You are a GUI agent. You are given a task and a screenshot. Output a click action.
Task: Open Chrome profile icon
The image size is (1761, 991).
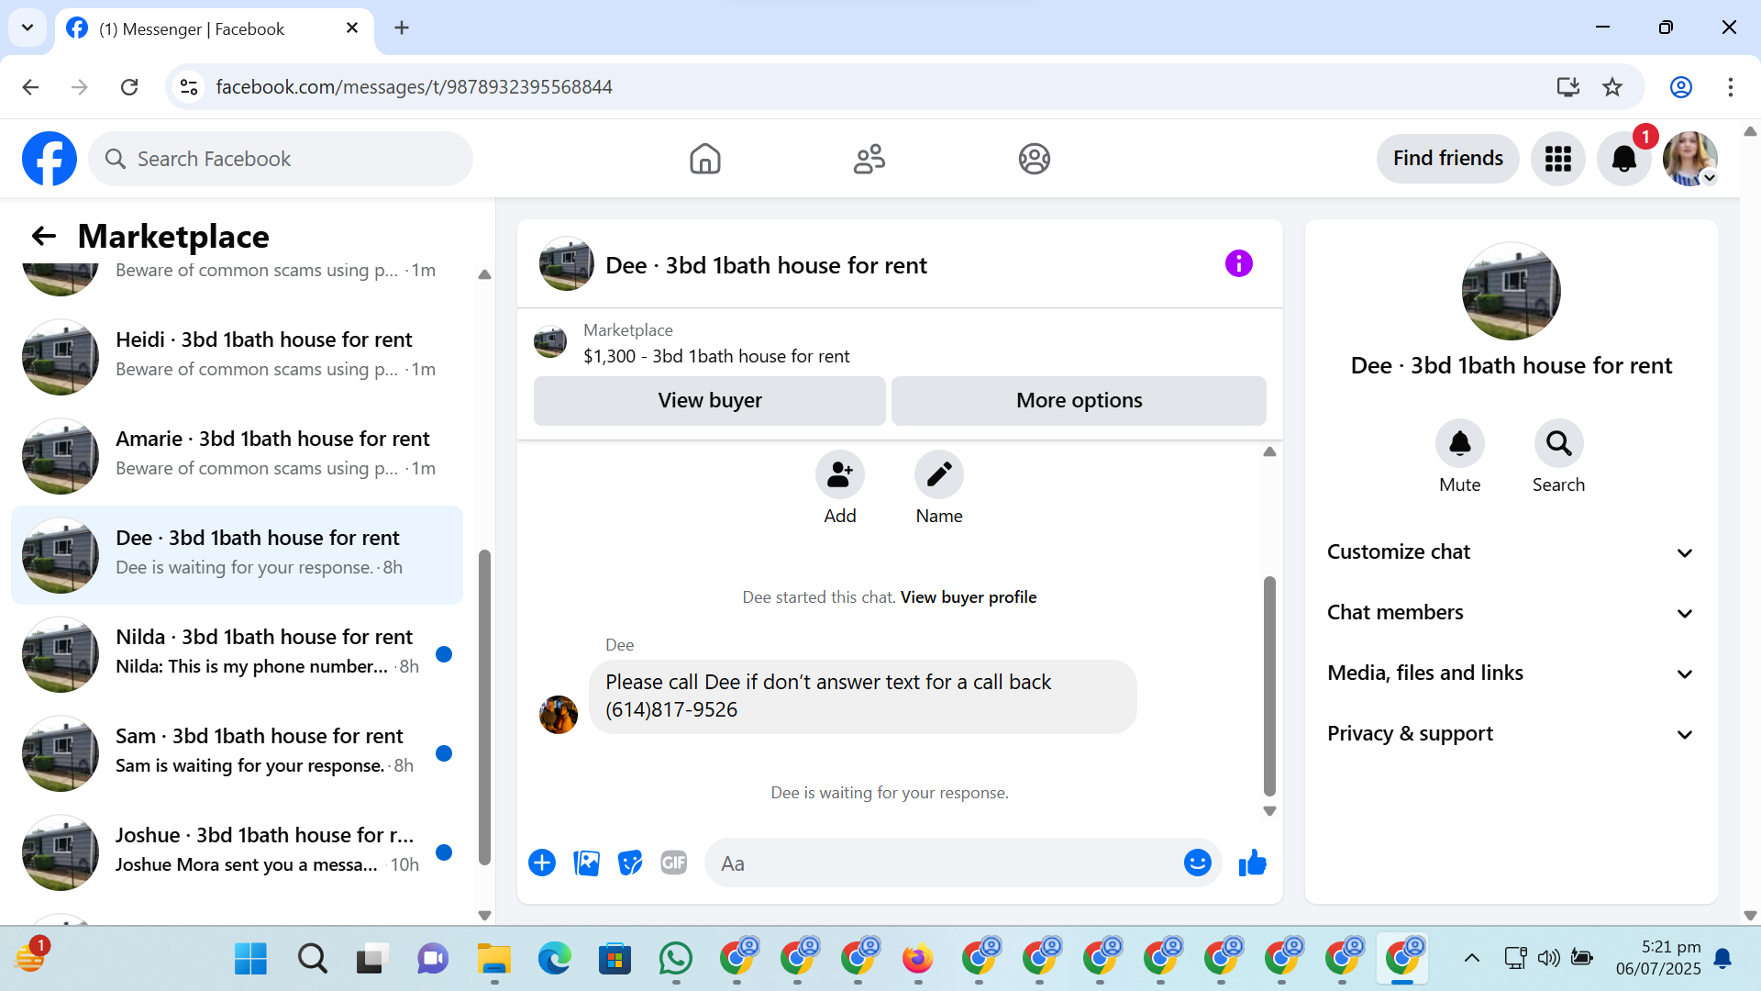(x=1681, y=86)
